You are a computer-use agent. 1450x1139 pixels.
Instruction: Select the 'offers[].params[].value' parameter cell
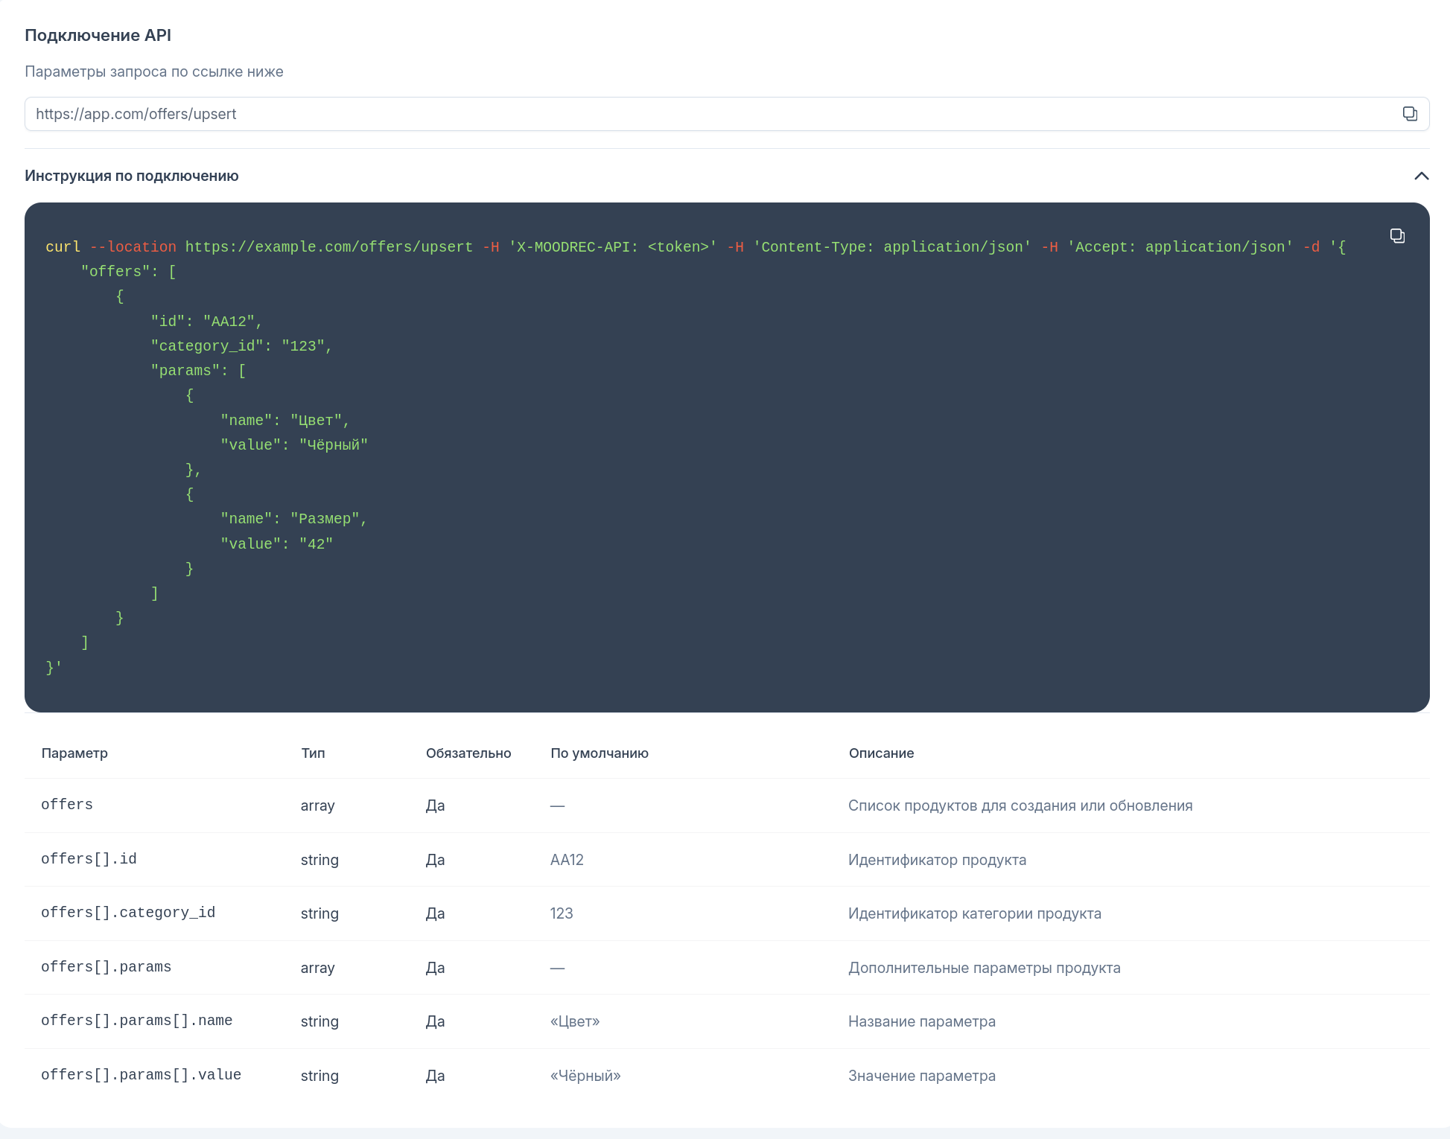[141, 1075]
